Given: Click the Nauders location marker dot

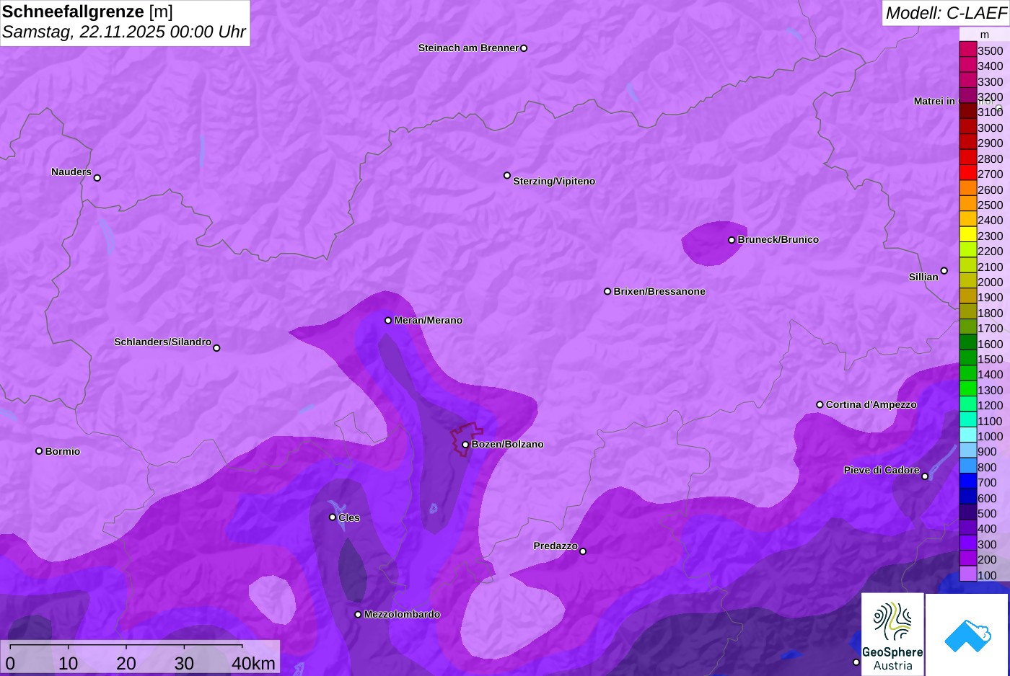Looking at the screenshot, I should [x=97, y=178].
